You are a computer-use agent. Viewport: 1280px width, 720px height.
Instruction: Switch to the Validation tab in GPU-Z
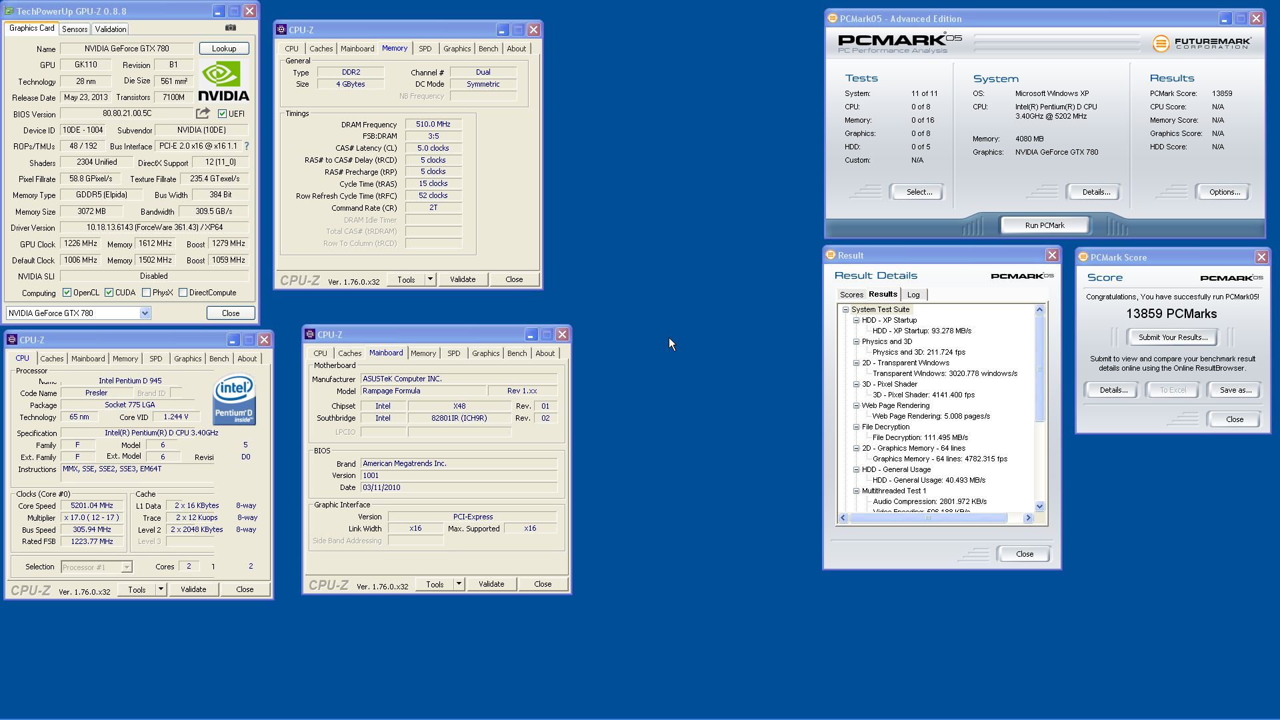point(110,29)
